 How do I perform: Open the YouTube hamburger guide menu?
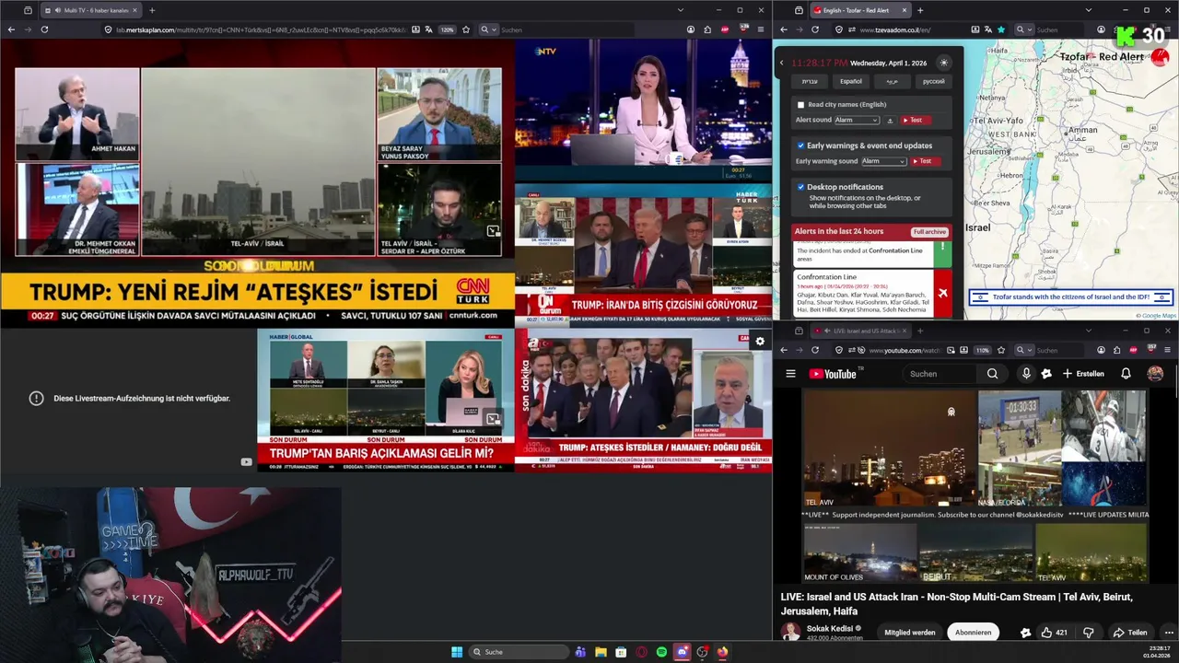click(x=790, y=374)
